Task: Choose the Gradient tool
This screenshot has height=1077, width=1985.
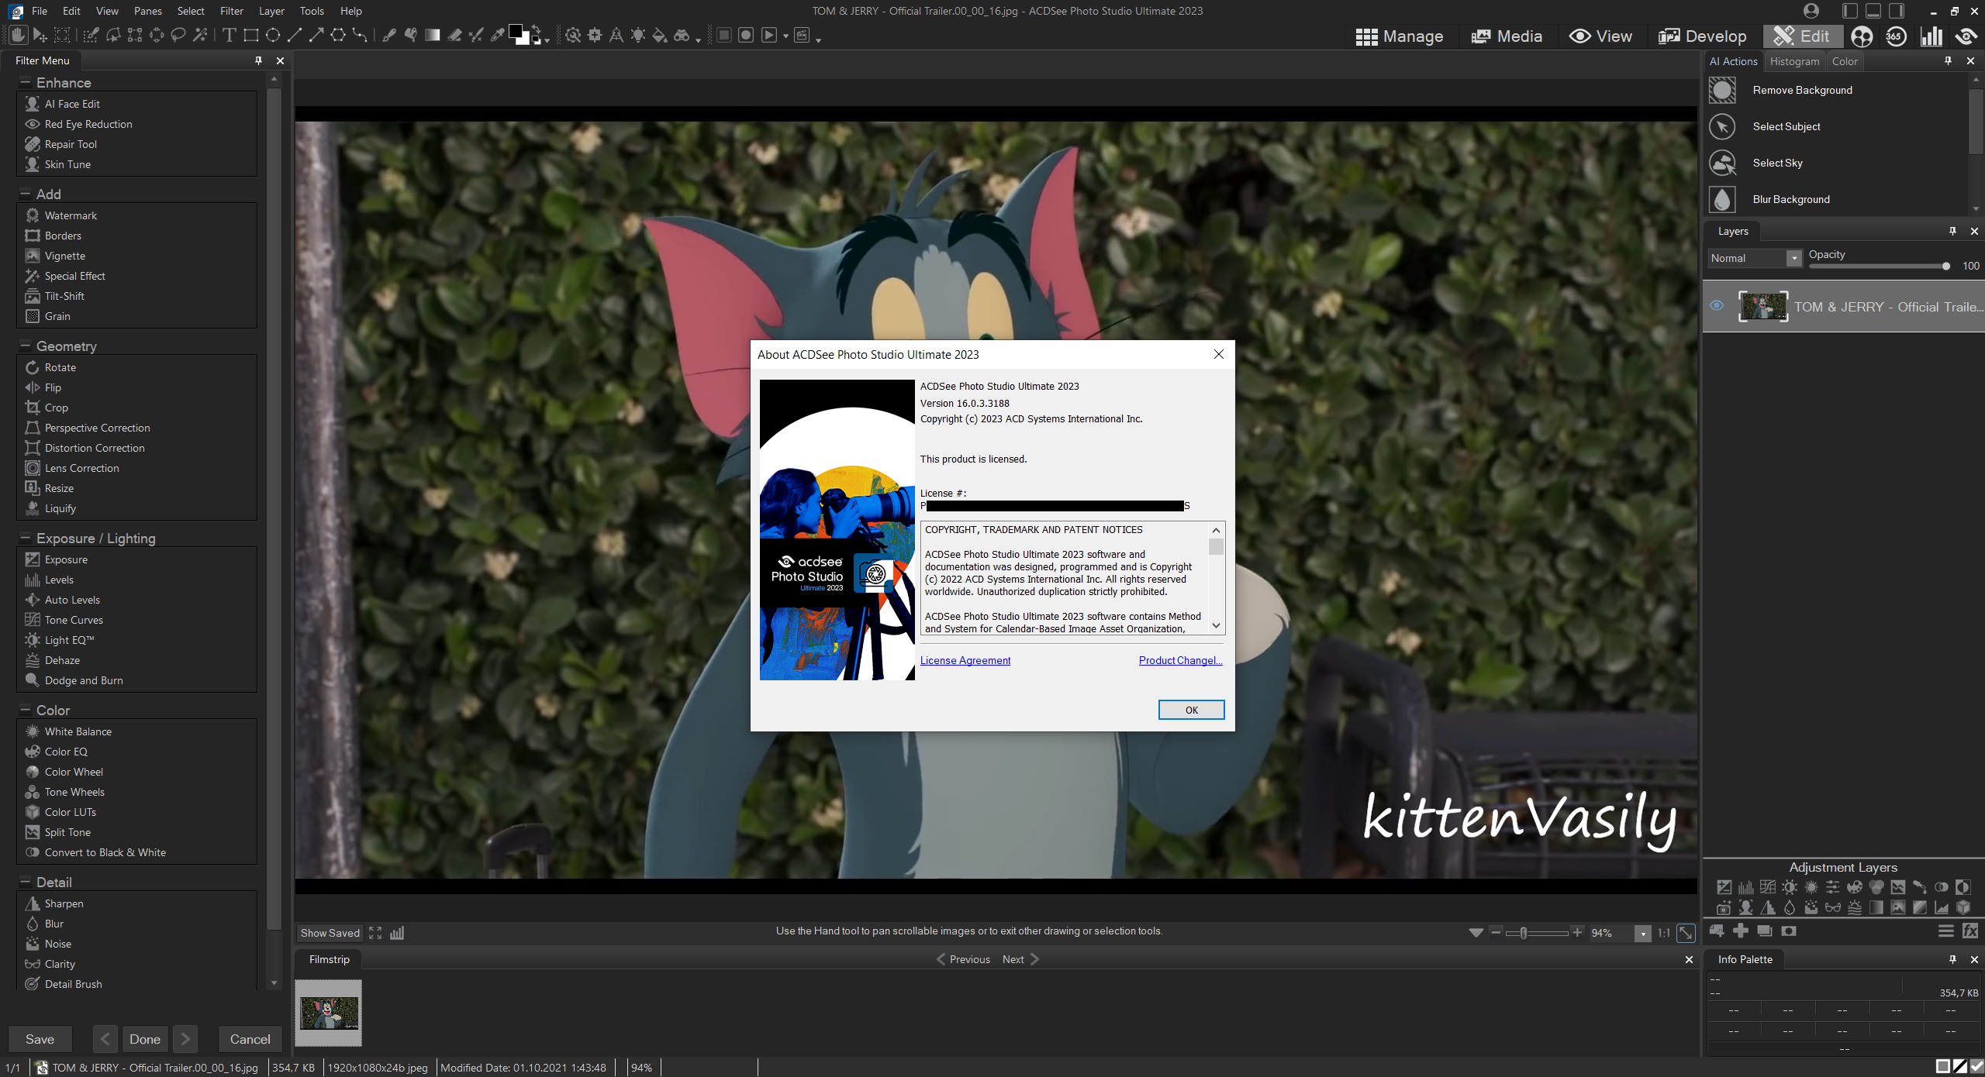Action: pyautogui.click(x=433, y=35)
